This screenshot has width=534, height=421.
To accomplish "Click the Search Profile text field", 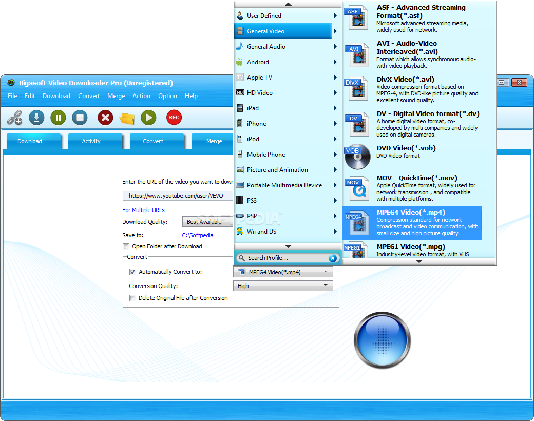I will point(287,258).
